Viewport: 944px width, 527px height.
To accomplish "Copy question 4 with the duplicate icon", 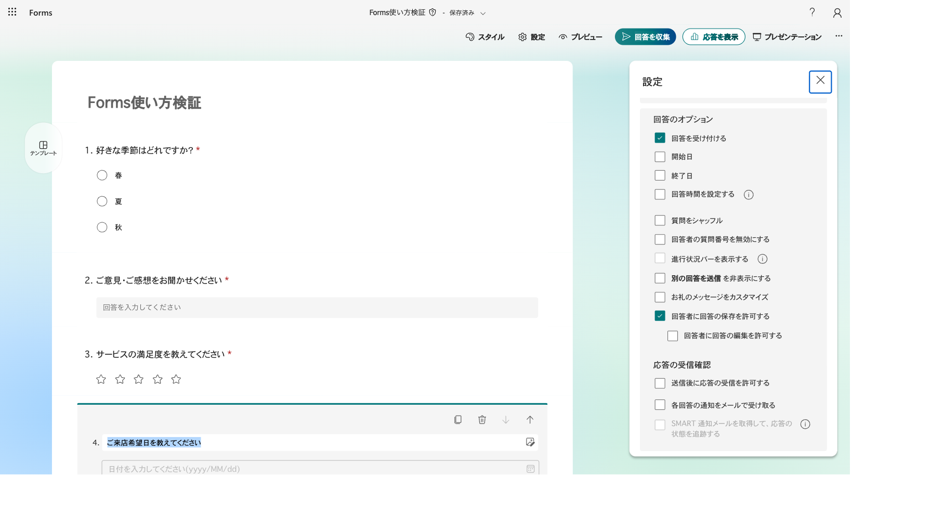I will coord(458,419).
